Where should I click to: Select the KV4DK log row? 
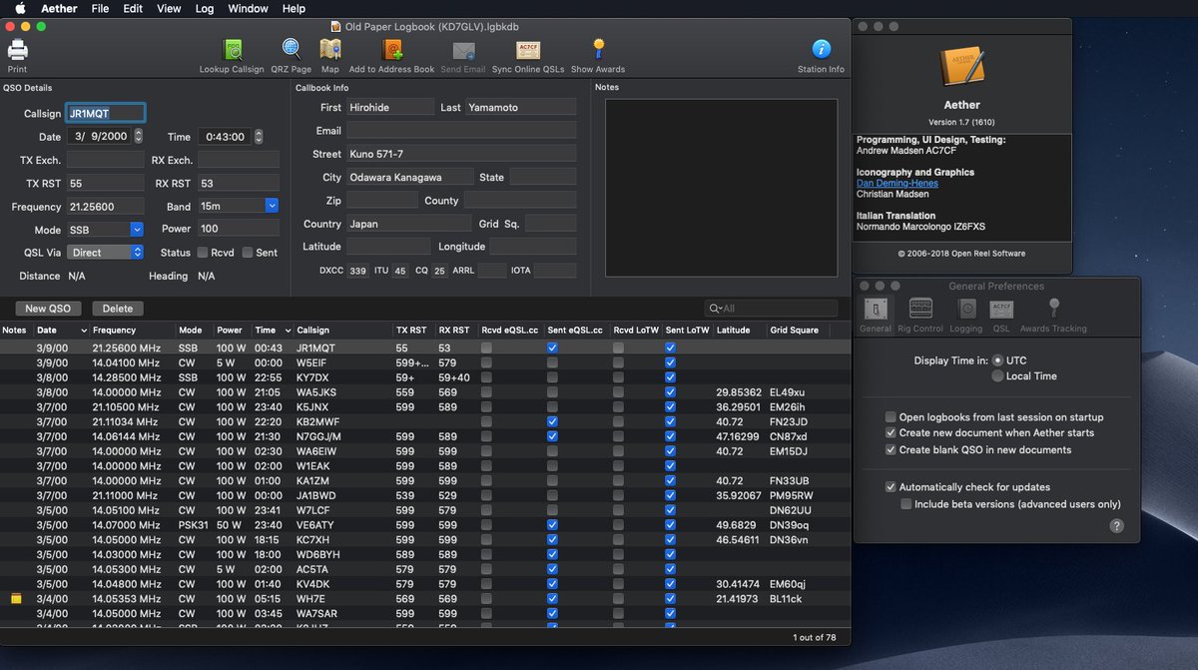tap(425, 584)
